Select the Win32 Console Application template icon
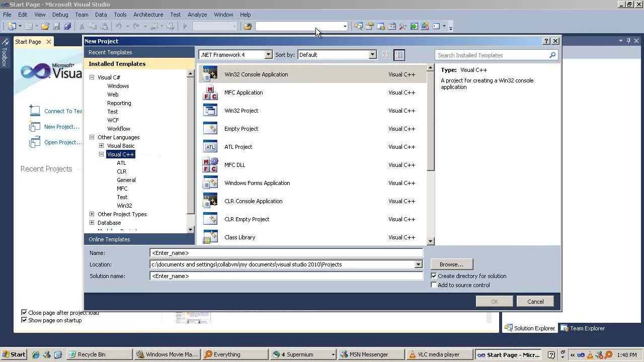 coord(210,74)
